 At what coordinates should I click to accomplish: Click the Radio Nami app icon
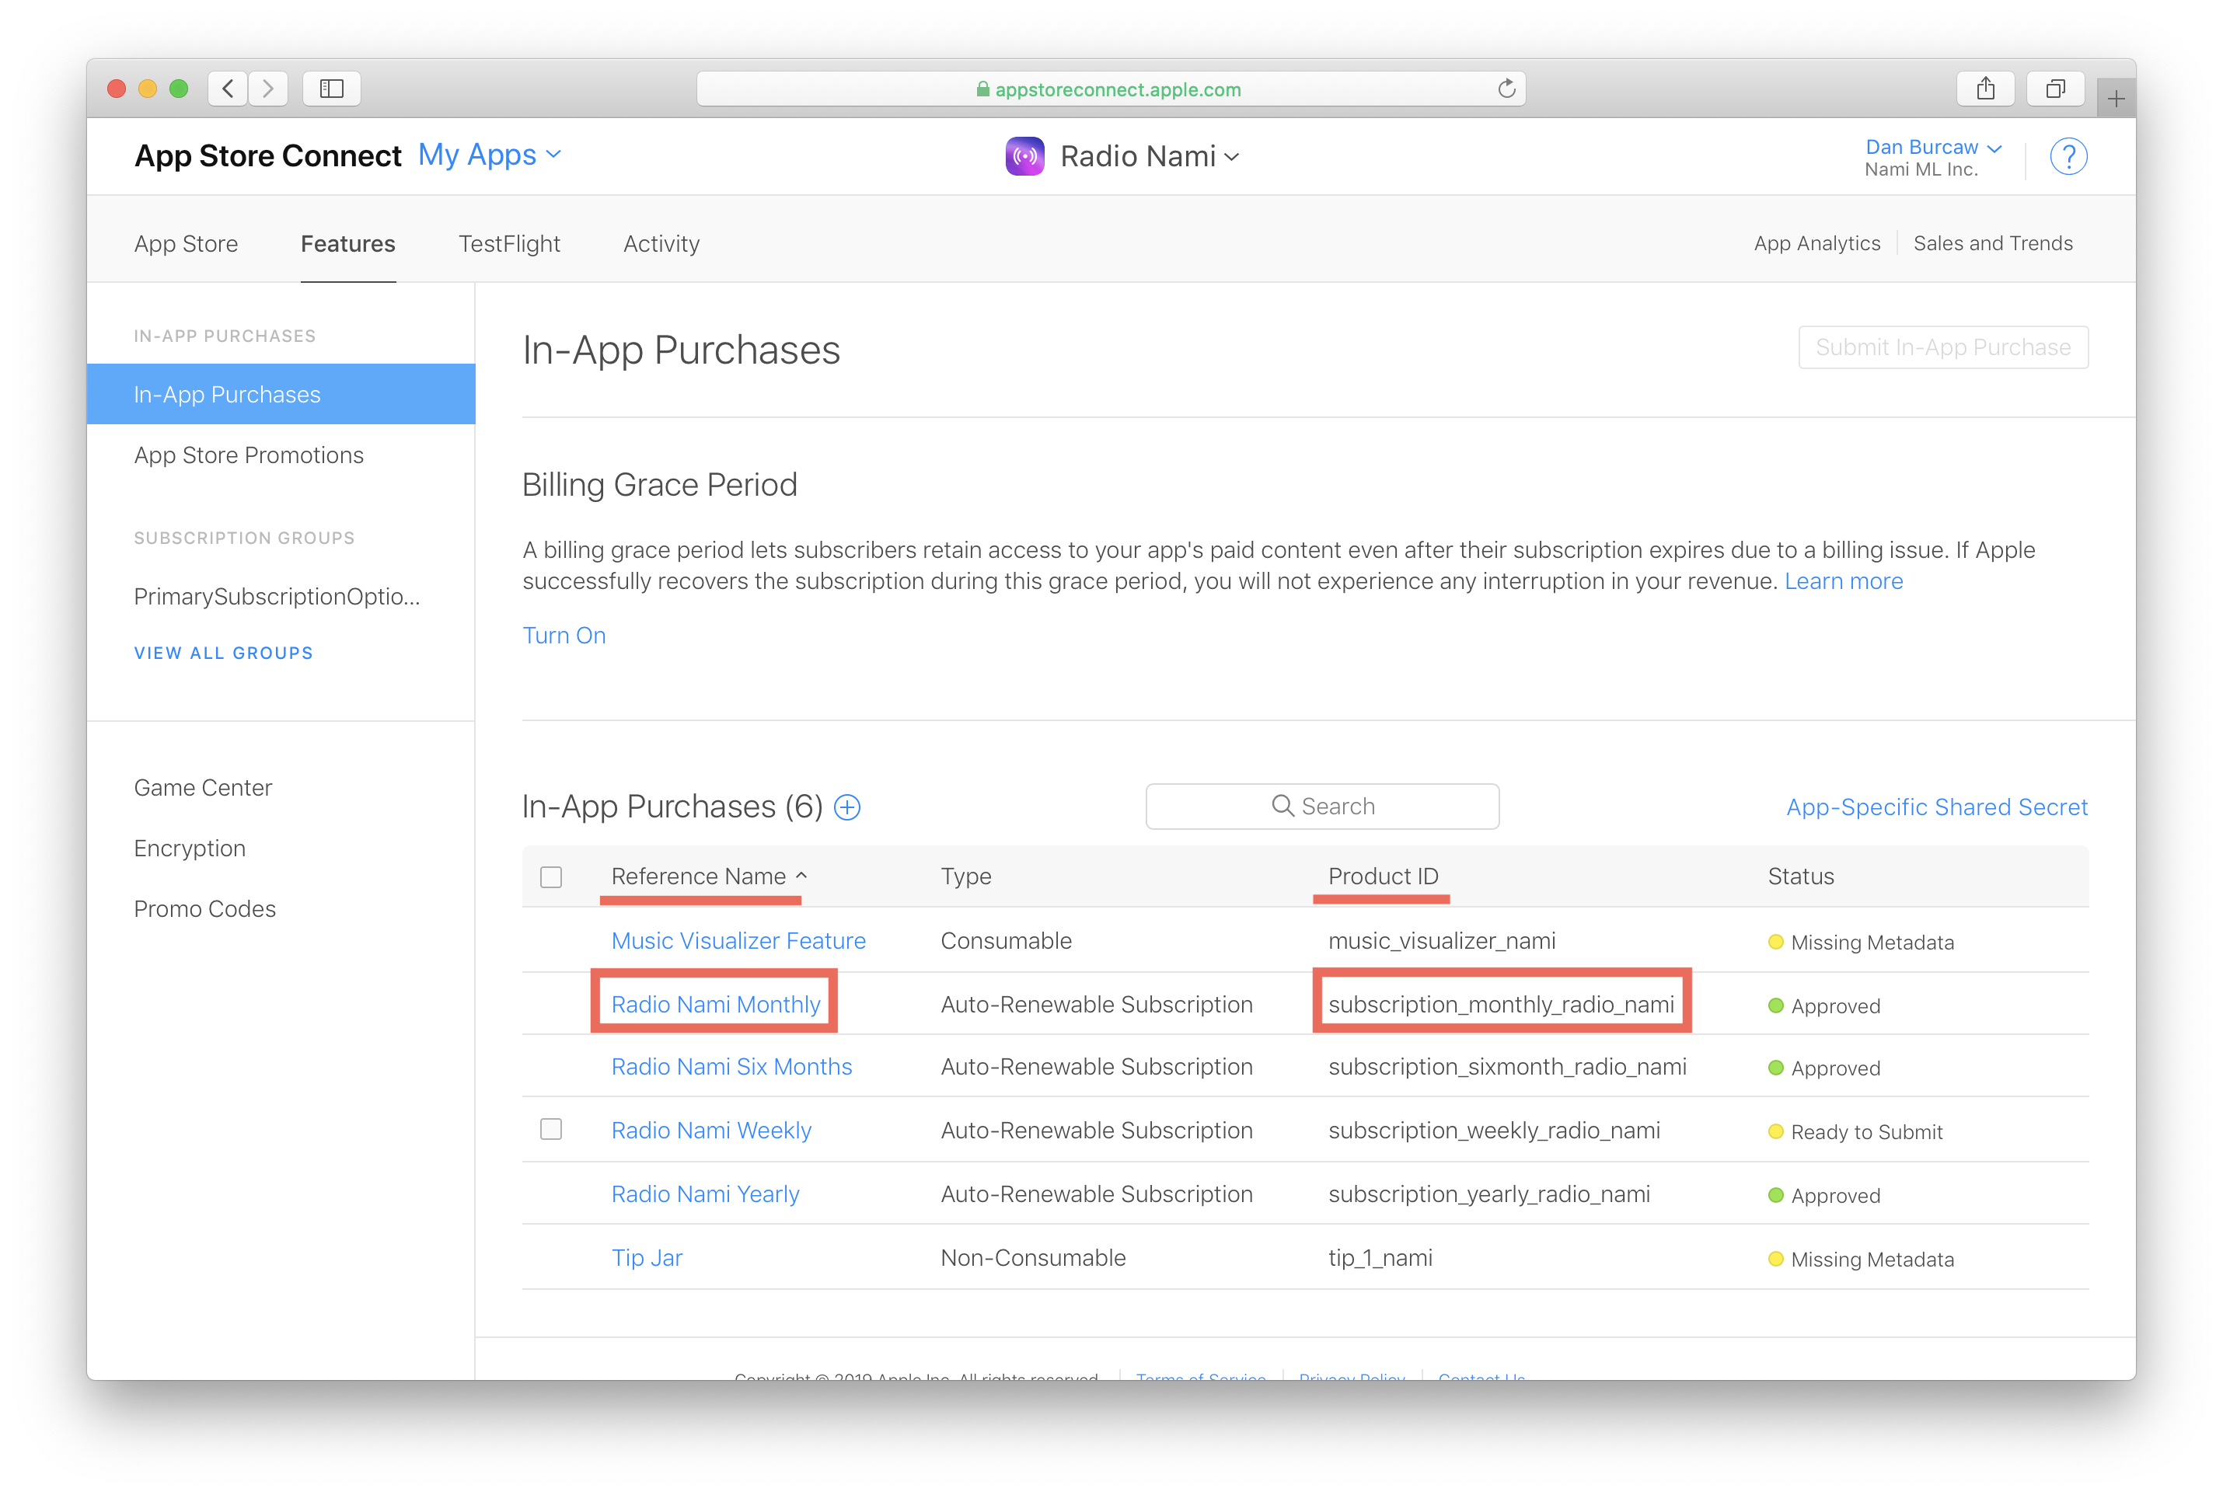1024,156
